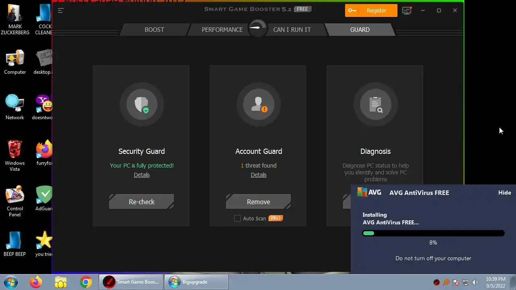Hide the AVG AntiVirus installer popup
The image size is (516, 290).
(x=504, y=193)
